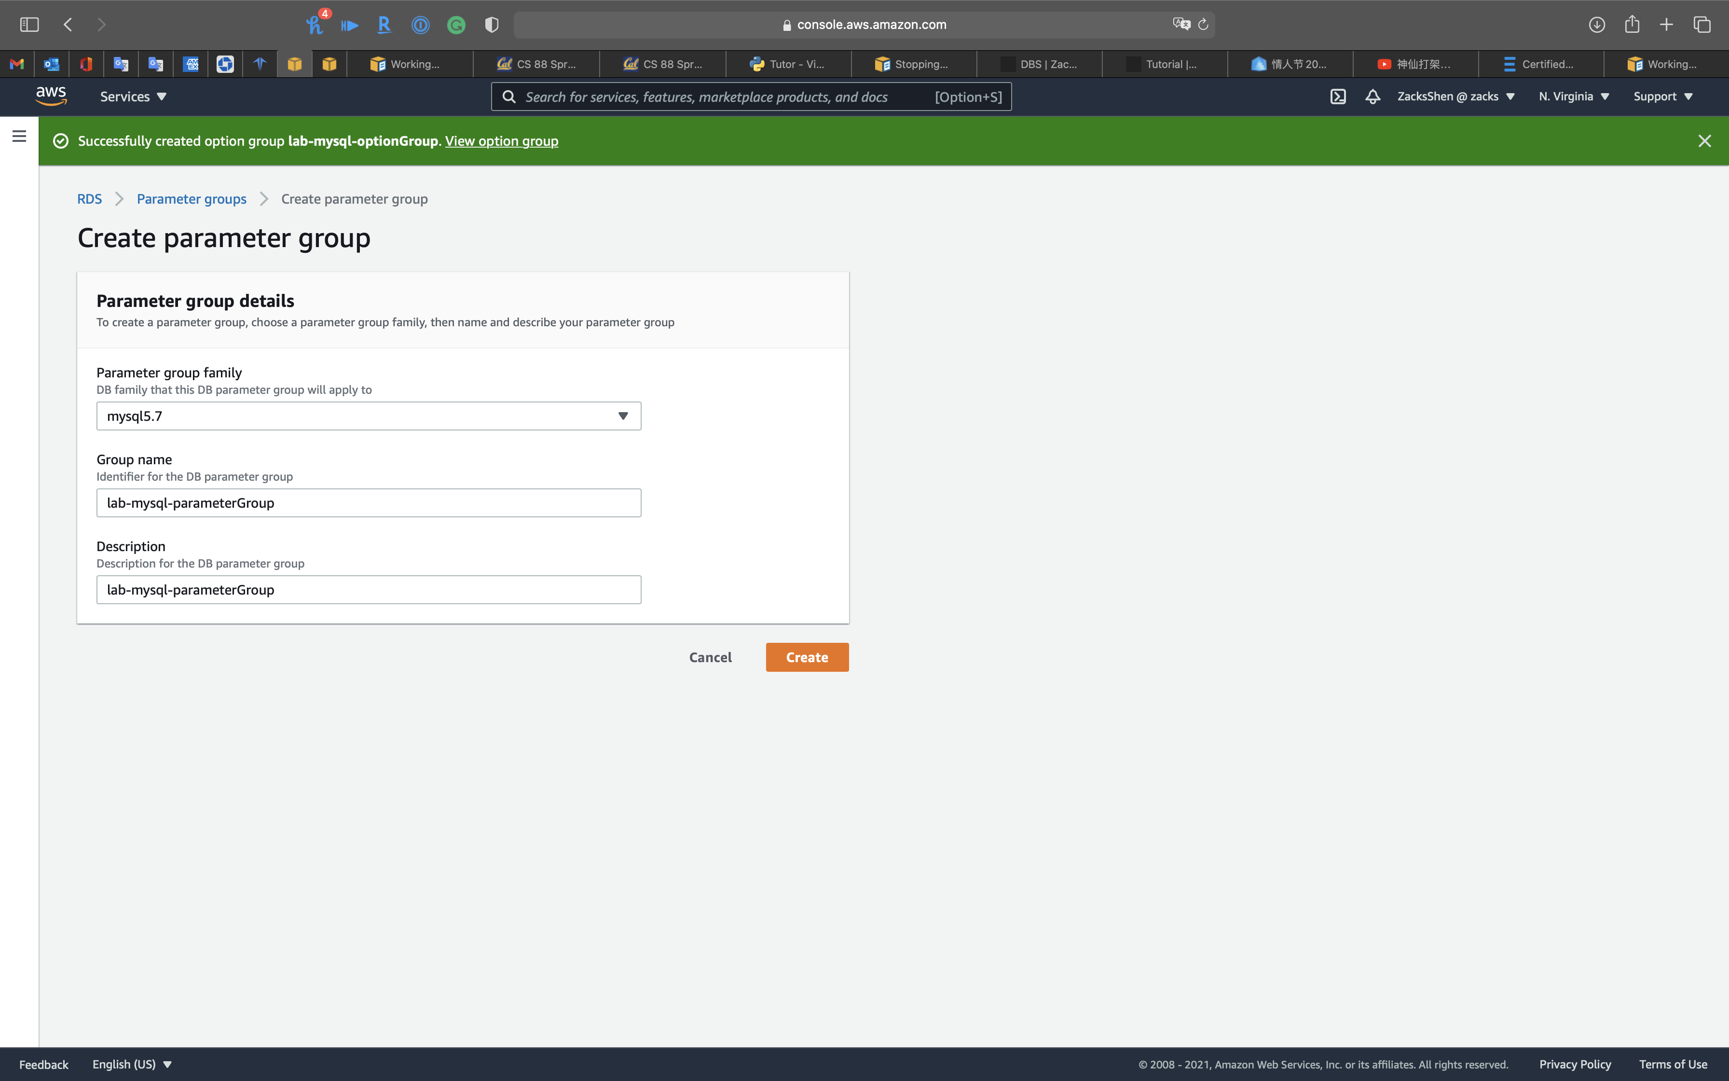Screen dimensions: 1729x1081
Task: Click the orange Create button
Action: point(807,657)
